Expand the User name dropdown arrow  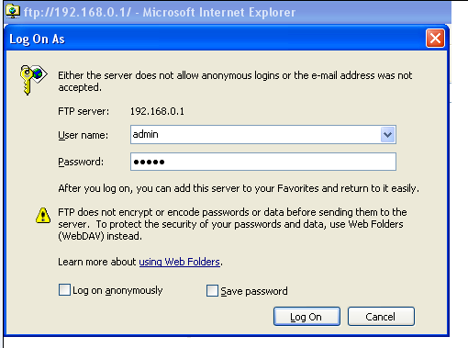pos(387,135)
